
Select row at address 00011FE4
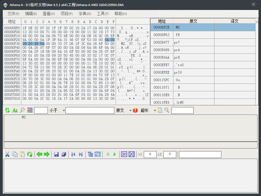(203, 102)
